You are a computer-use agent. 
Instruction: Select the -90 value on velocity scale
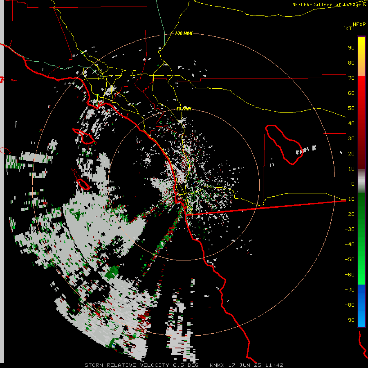350,320
